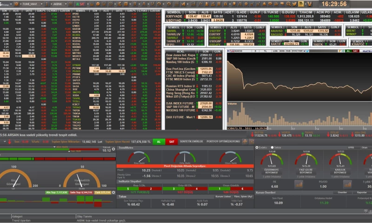The image size is (372, 223).
Task: Select the Sektör radio button
Action: point(272,147)
